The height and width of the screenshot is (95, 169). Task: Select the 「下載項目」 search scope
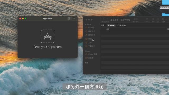click(x=121, y=25)
